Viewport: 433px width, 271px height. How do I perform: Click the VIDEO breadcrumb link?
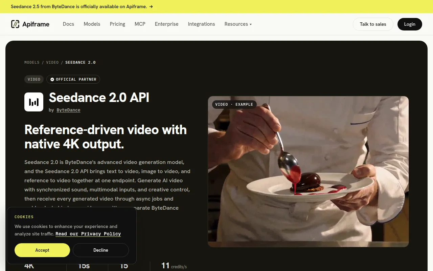[52, 62]
